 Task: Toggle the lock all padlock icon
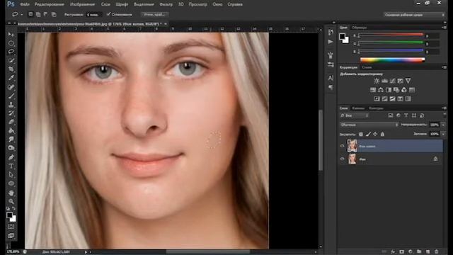pyautogui.click(x=382, y=134)
